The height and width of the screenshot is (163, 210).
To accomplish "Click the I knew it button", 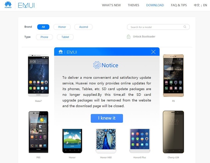I will pyautogui.click(x=107, y=118).
